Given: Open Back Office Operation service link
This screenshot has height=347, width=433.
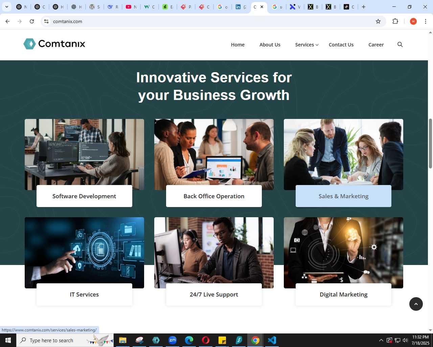Looking at the screenshot, I should click(x=214, y=196).
